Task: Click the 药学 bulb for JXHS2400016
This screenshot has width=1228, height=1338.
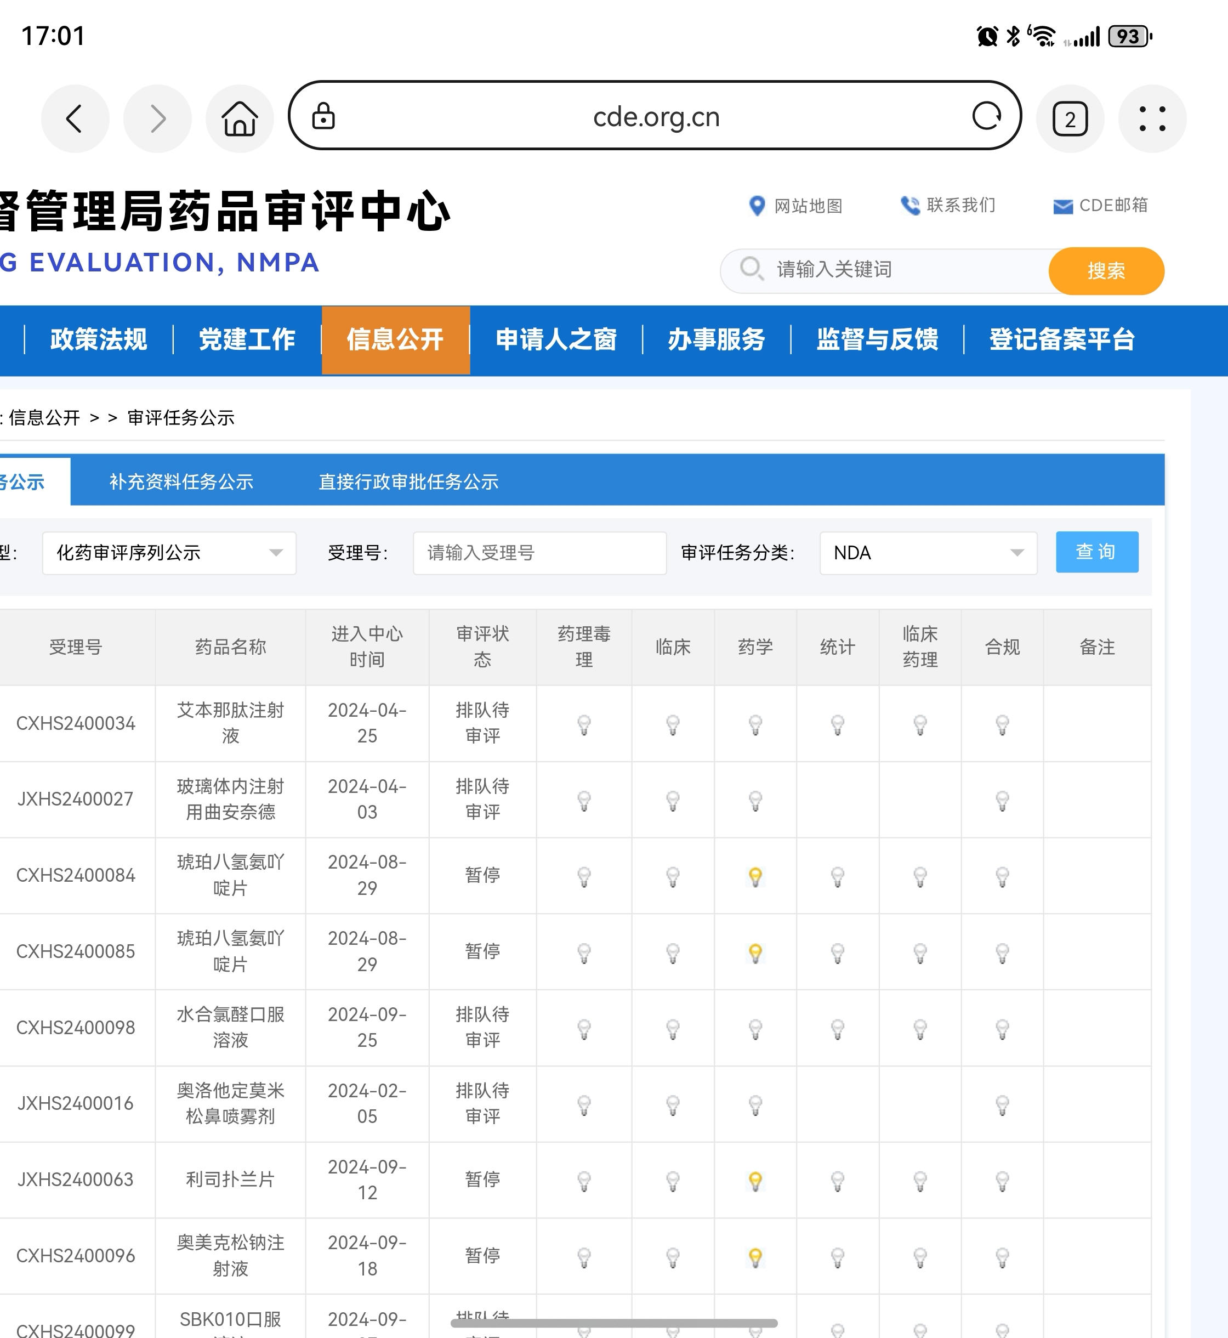Action: pos(755,1105)
